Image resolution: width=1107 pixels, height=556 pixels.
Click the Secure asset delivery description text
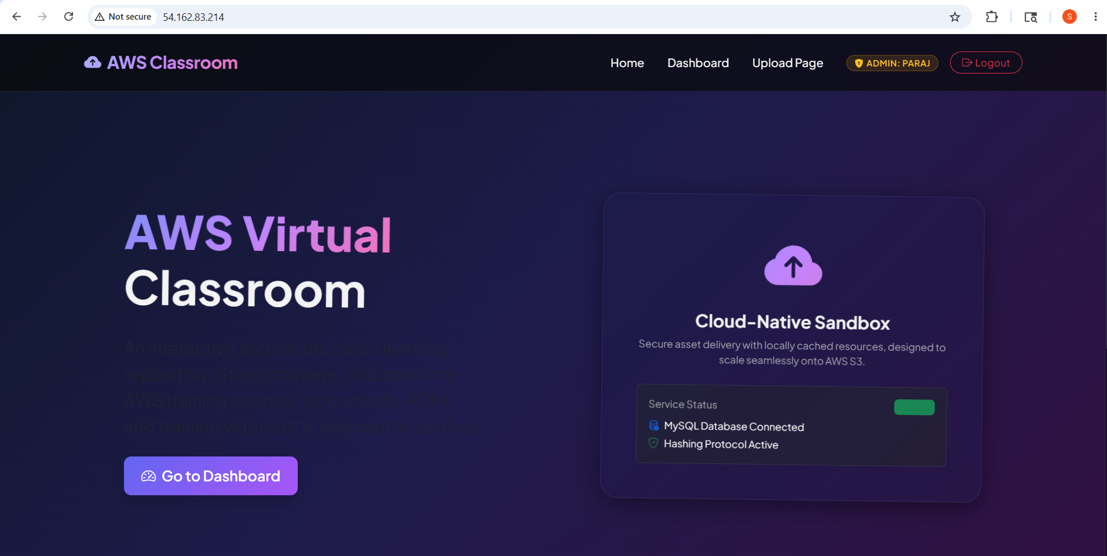792,352
